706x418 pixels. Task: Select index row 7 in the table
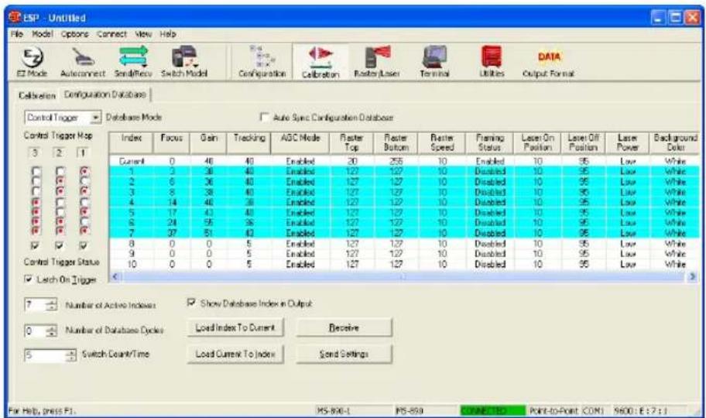404,233
